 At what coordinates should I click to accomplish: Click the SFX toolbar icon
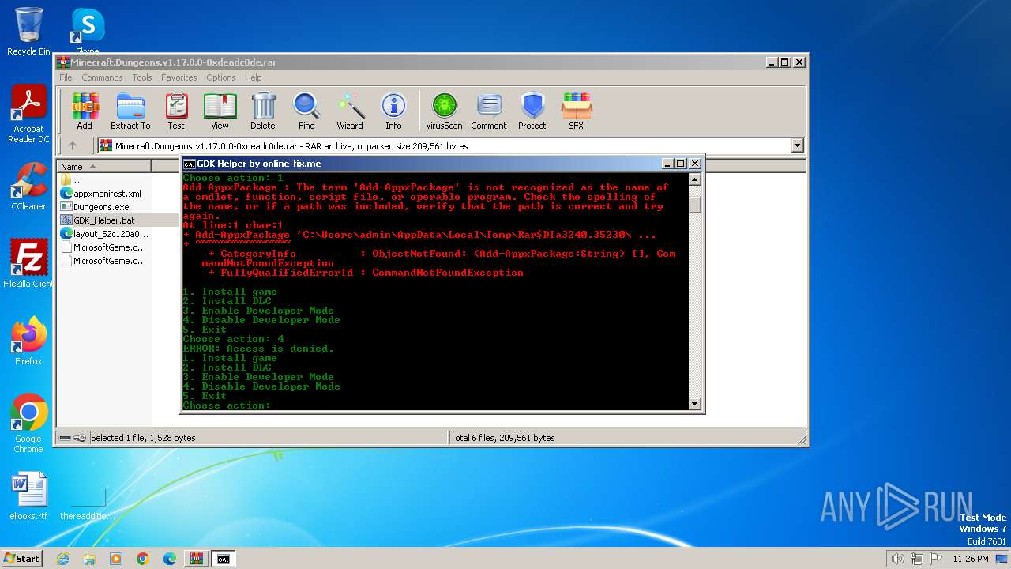pos(577,111)
